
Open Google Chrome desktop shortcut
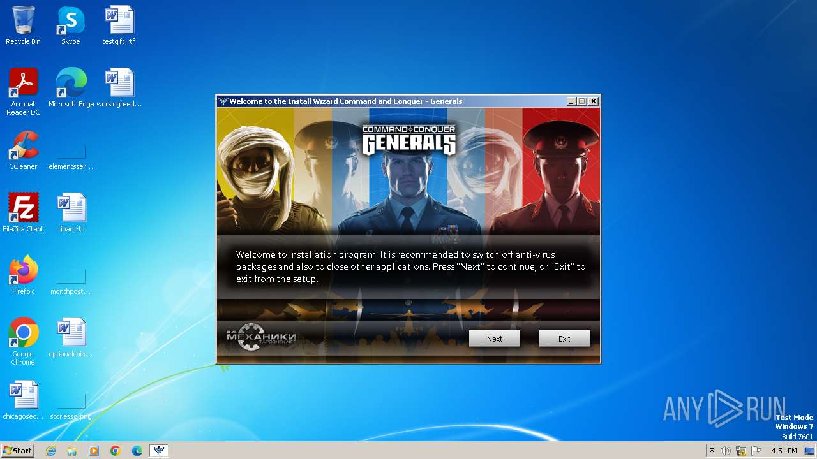click(x=23, y=342)
